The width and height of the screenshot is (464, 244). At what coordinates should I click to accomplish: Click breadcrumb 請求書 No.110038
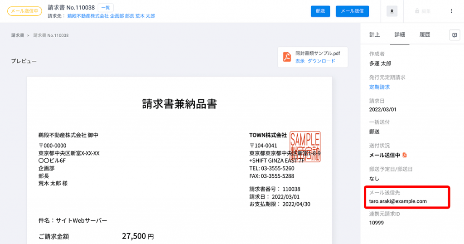coord(51,35)
